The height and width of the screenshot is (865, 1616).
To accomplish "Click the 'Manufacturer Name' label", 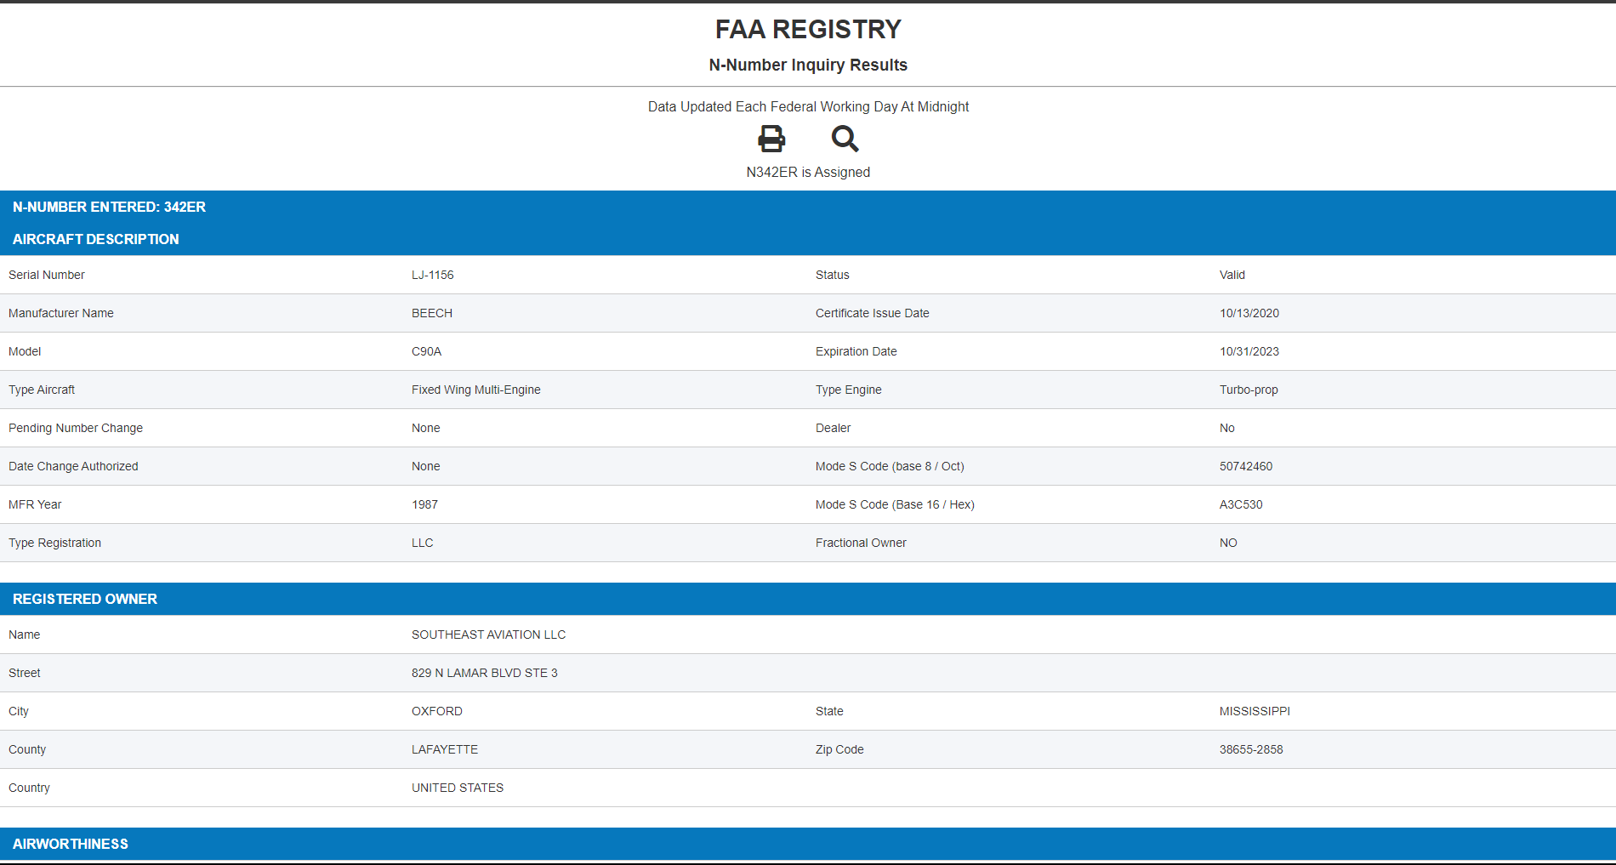I will (61, 313).
